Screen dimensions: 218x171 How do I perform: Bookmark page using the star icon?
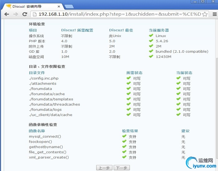[x=205, y=14]
